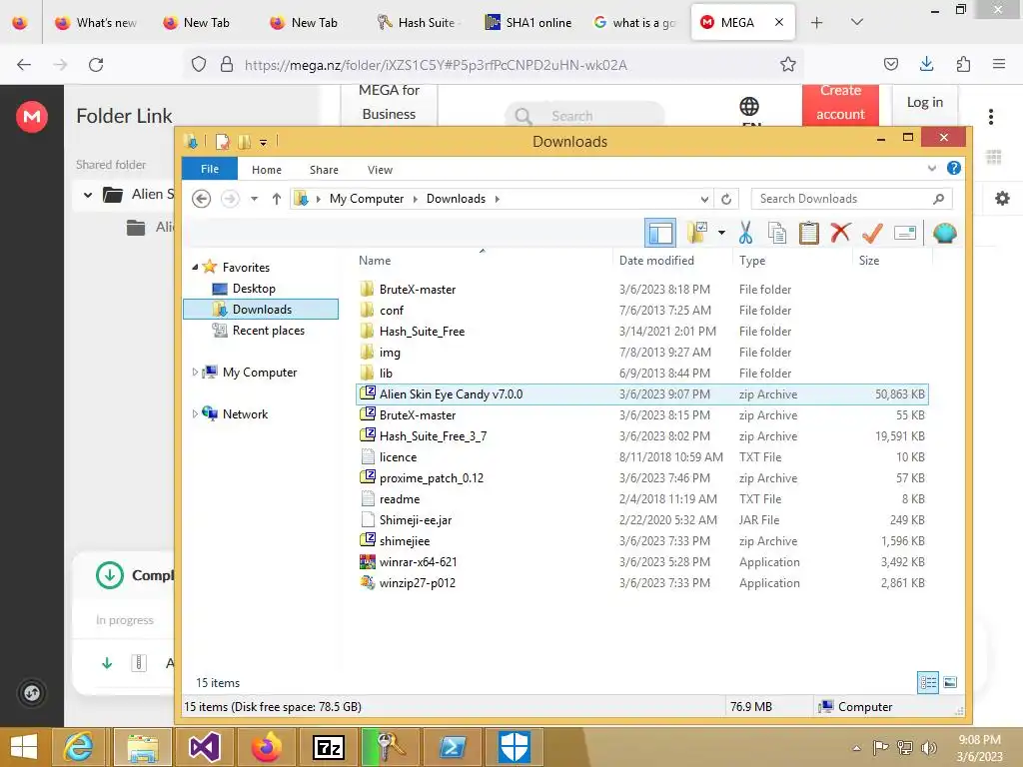Open the View ribbon tab

coord(380,170)
